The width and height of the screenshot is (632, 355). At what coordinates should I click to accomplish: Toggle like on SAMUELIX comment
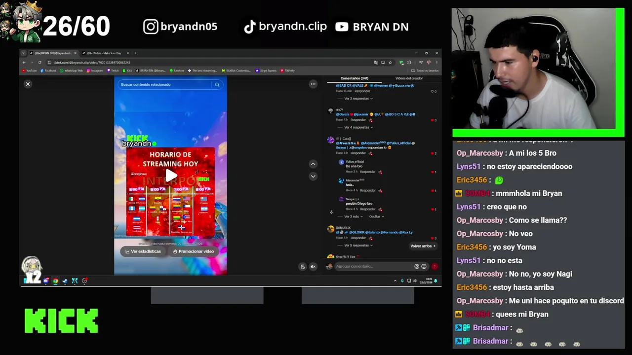pyautogui.click(x=433, y=238)
